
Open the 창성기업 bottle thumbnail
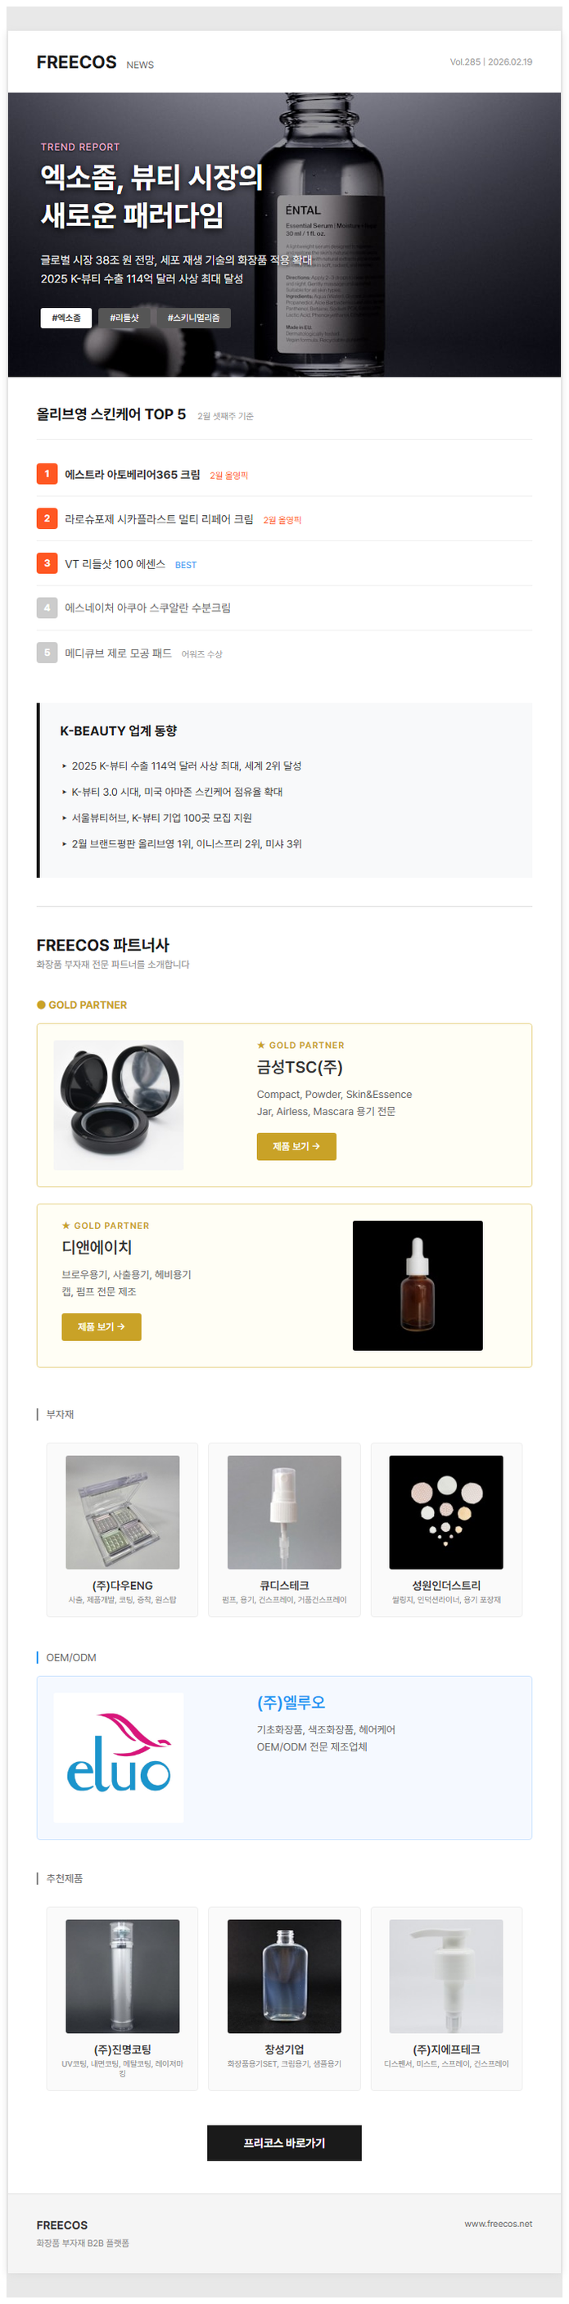click(285, 1976)
